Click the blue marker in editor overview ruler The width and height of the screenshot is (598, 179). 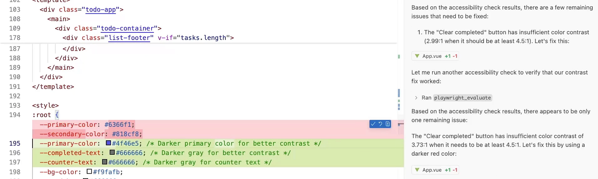[399, 92]
